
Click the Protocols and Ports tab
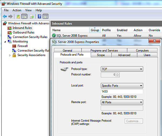[x=72, y=55]
